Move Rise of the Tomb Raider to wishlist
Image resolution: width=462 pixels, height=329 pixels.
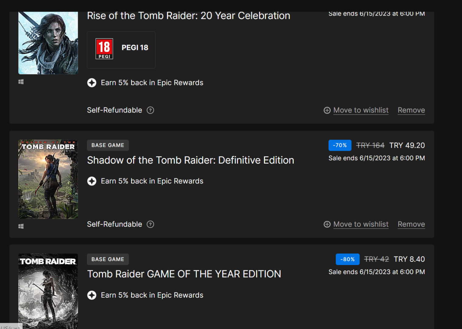point(361,110)
